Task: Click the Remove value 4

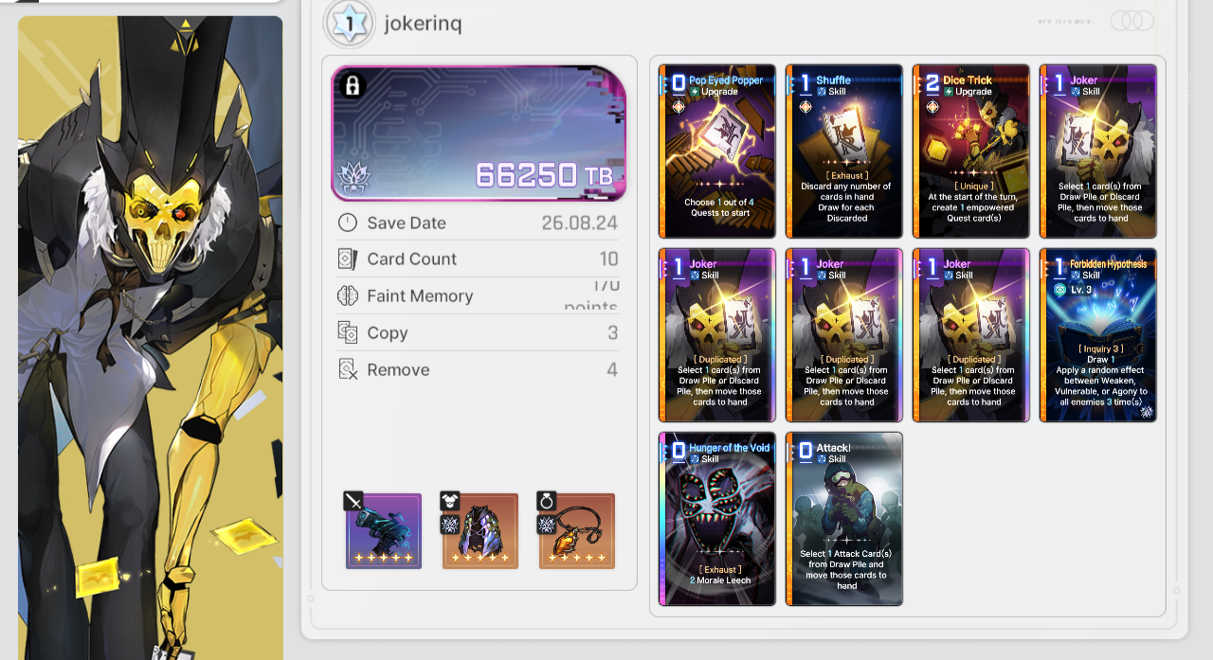Action: point(612,369)
